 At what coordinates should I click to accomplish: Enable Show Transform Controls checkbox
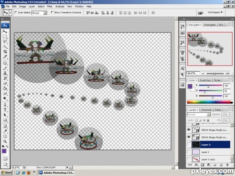[x=52, y=13]
